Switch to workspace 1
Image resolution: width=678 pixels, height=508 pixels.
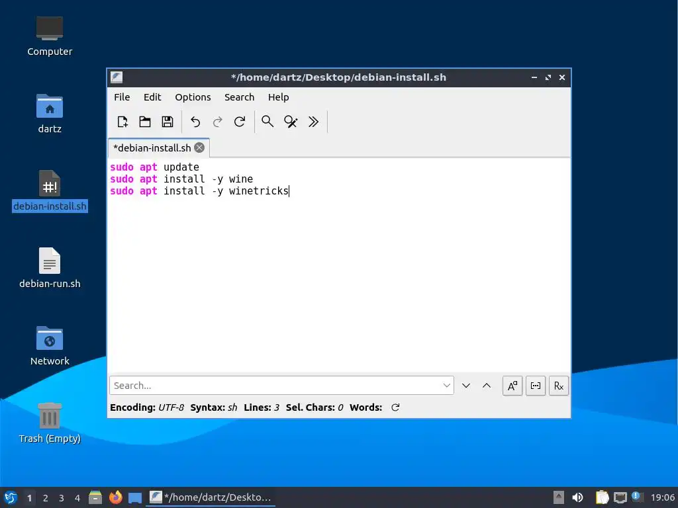(29, 498)
